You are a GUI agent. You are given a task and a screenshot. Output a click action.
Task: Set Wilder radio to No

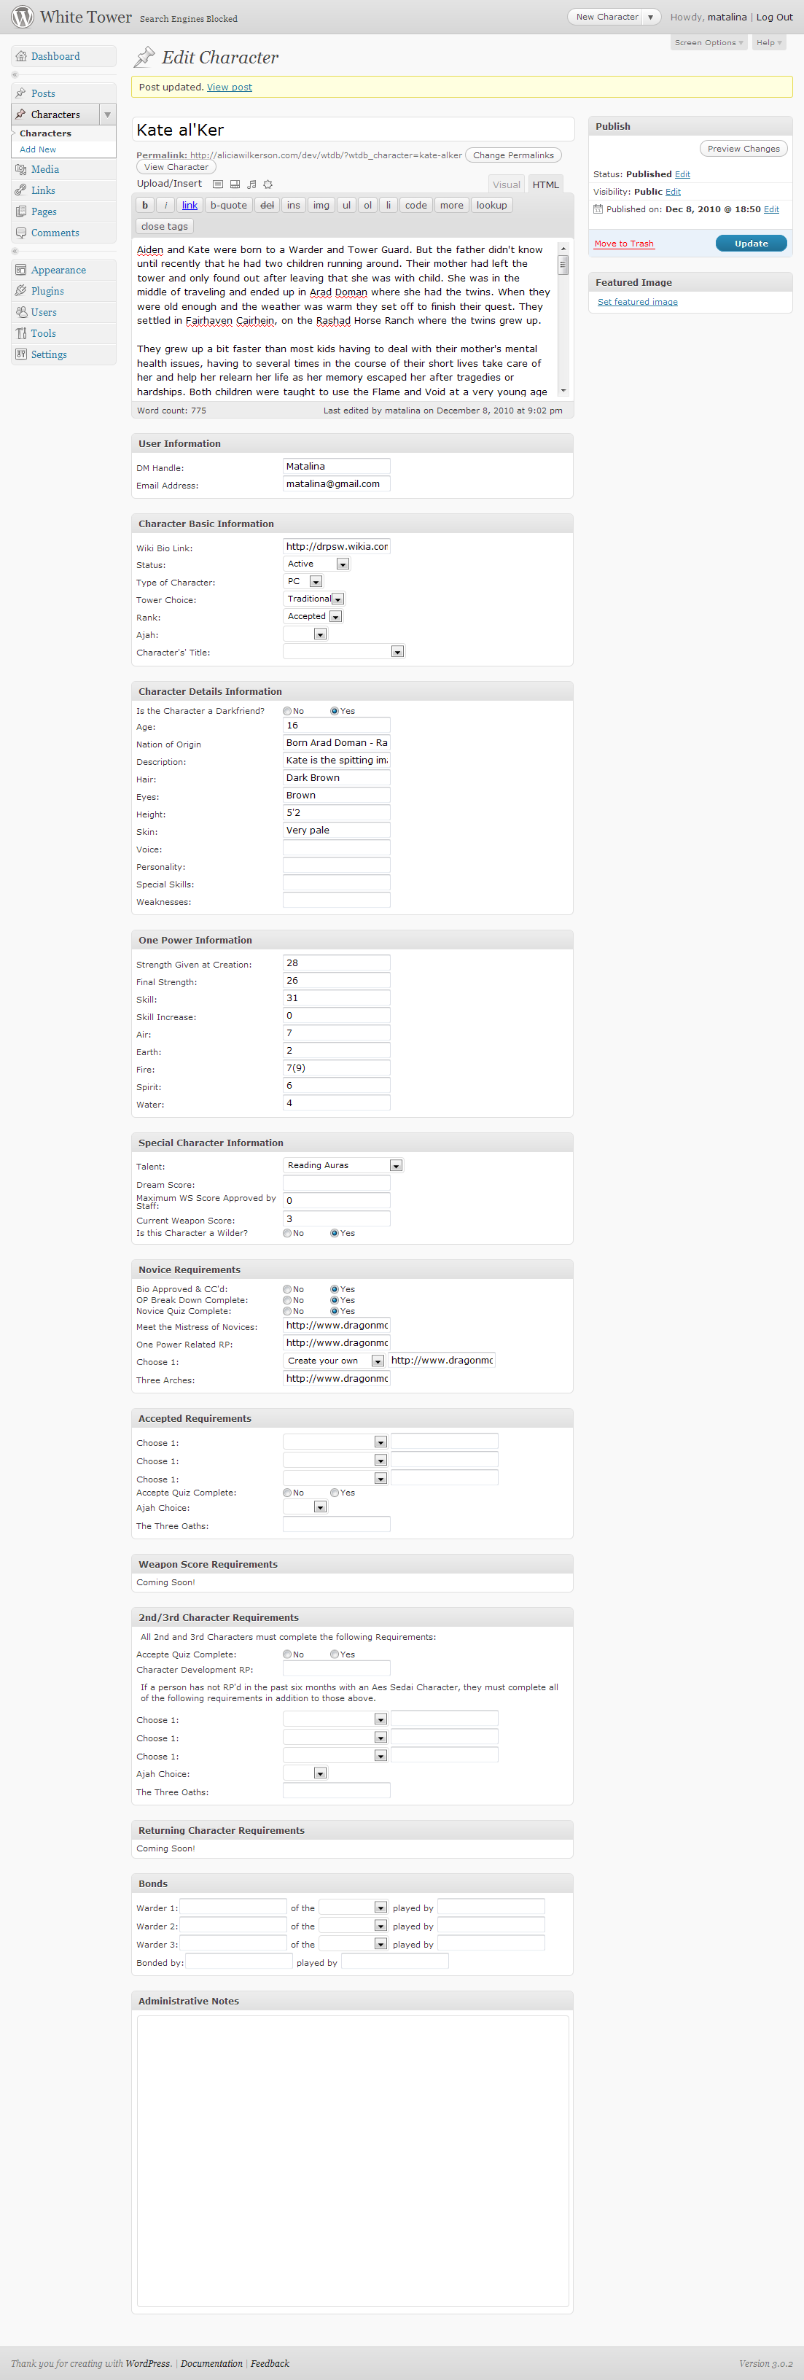tap(287, 1232)
